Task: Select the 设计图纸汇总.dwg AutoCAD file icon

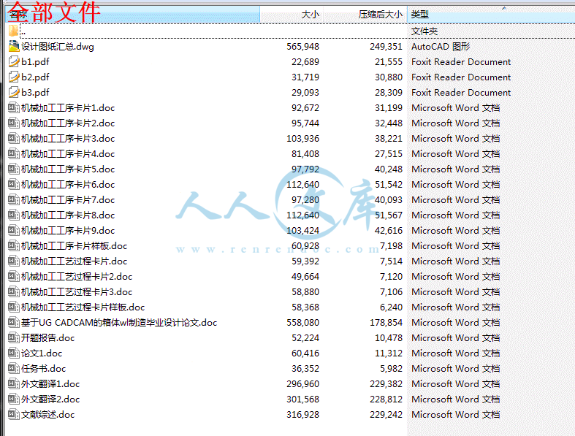Action: pyautogui.click(x=13, y=47)
